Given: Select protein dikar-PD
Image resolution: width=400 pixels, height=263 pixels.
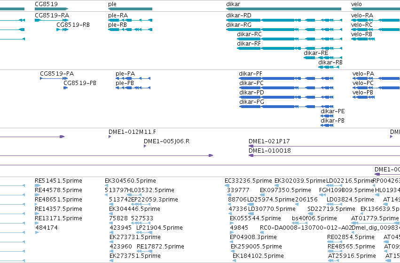Looking at the screenshot, I should pos(286,97).
